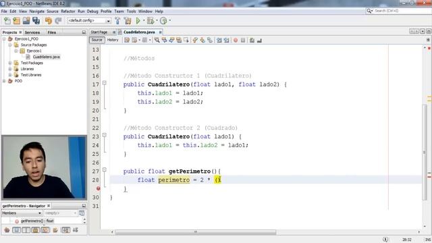The image size is (432, 243).
Task: Save all files with the toolbar icon
Action: (36, 21)
